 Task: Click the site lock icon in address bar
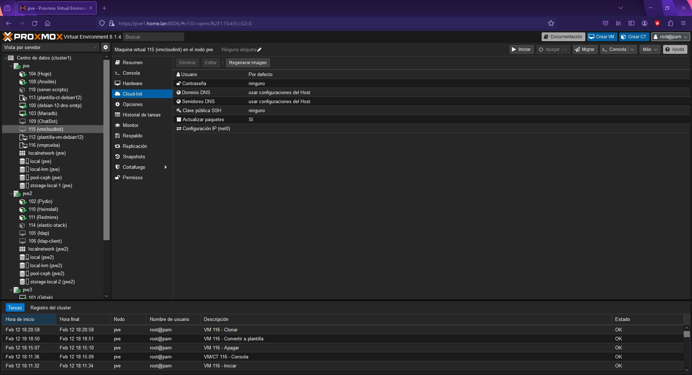[112, 23]
